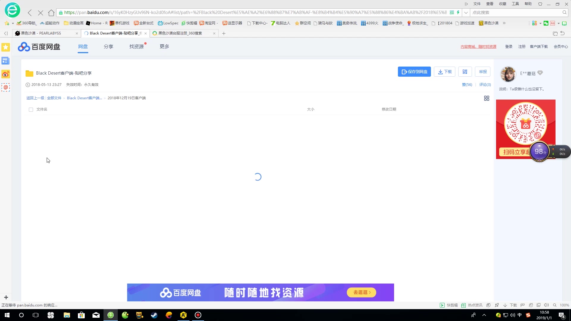
Task: Click the 返回上一级 link
Action: 35,98
